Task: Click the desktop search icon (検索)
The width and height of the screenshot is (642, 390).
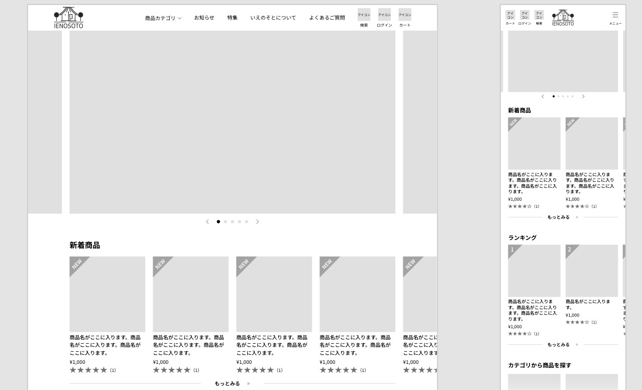Action: (364, 18)
